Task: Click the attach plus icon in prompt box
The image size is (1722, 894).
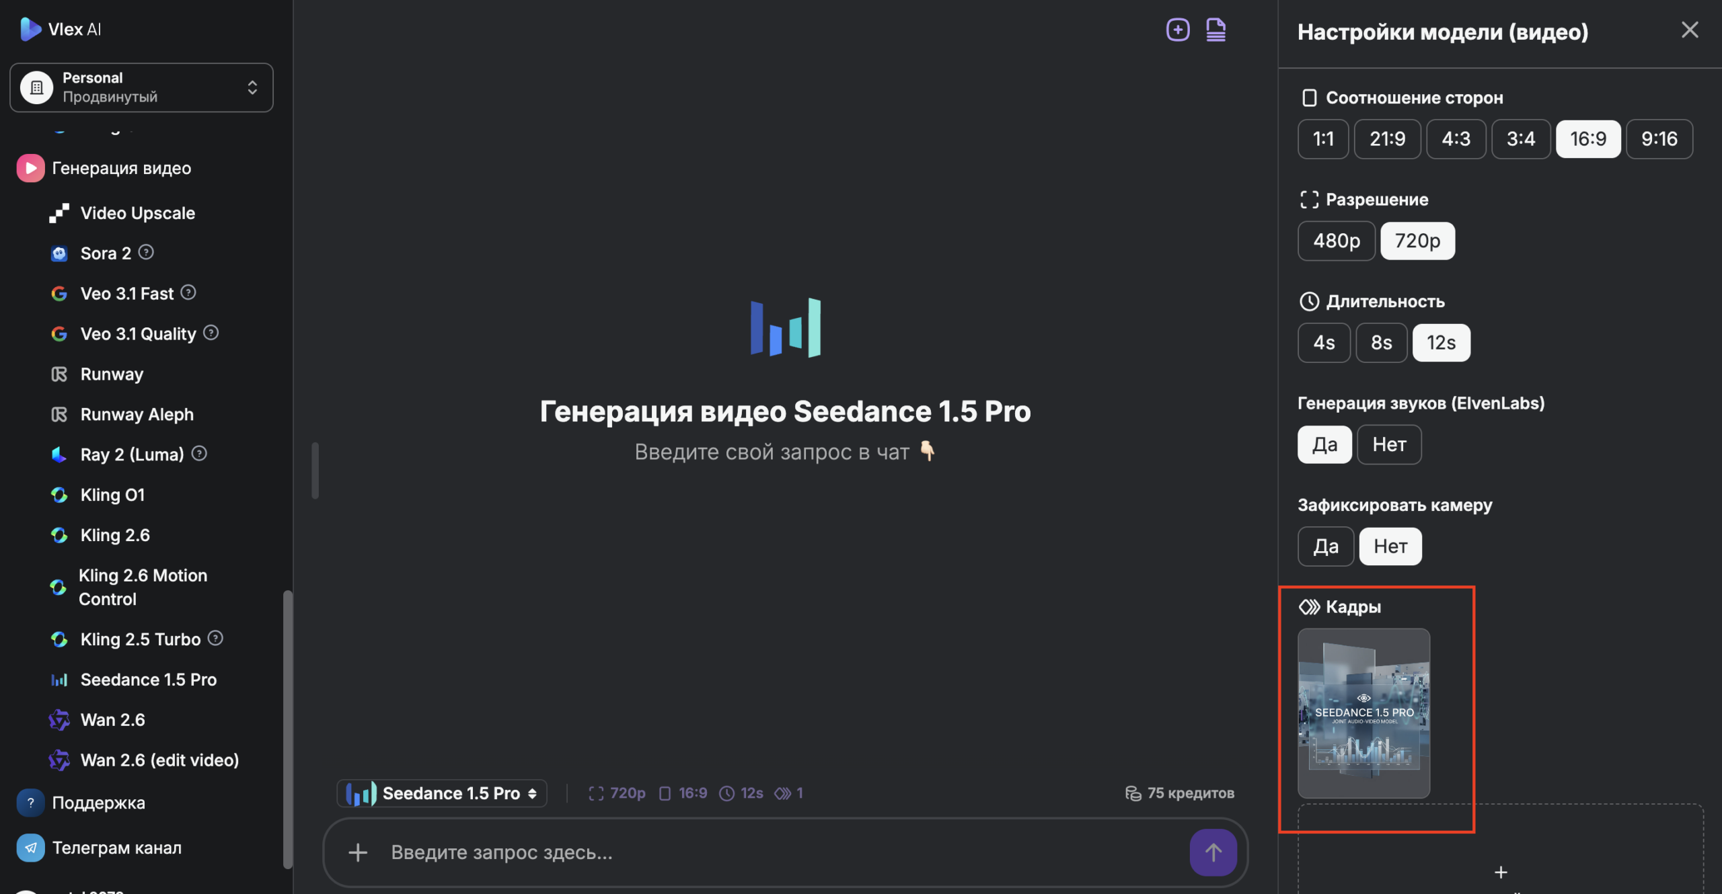Action: pos(358,852)
